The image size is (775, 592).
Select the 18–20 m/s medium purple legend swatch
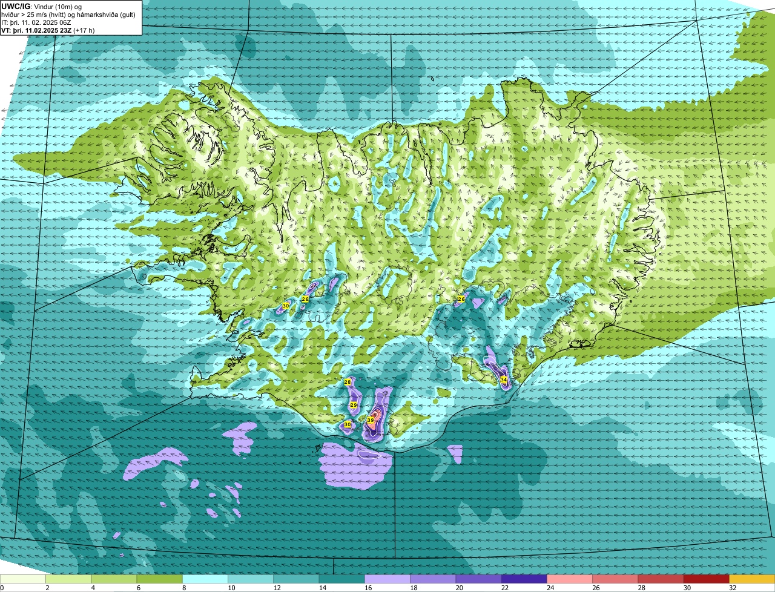[433, 579]
